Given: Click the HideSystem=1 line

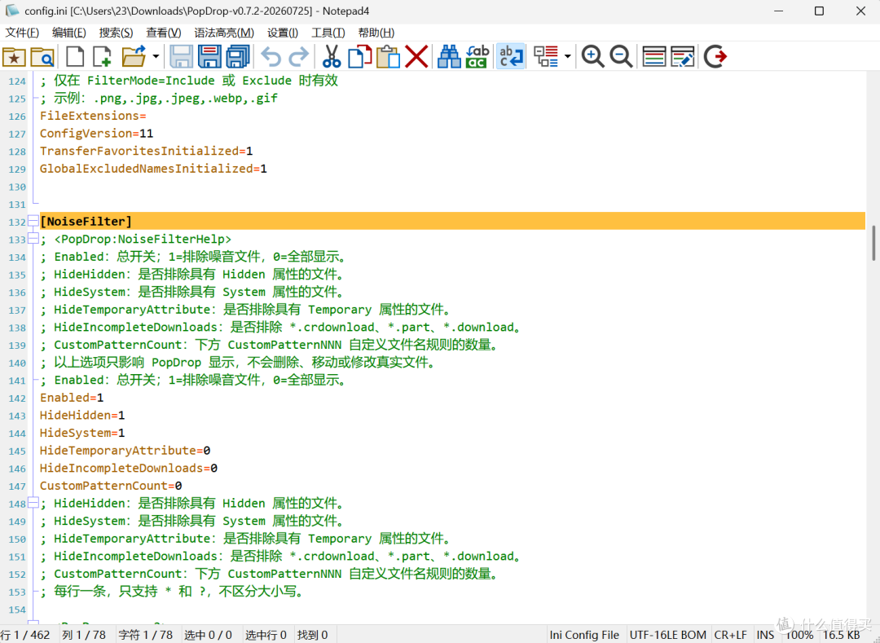Looking at the screenshot, I should pos(82,434).
